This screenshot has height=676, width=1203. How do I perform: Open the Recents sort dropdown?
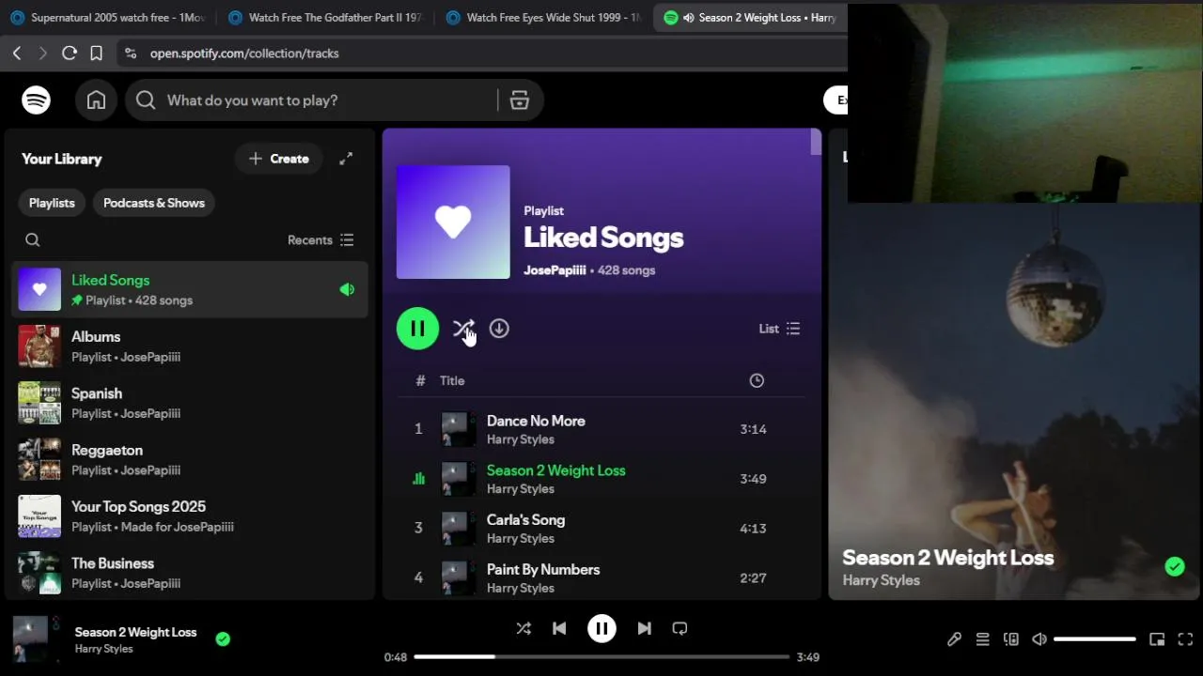tap(320, 240)
